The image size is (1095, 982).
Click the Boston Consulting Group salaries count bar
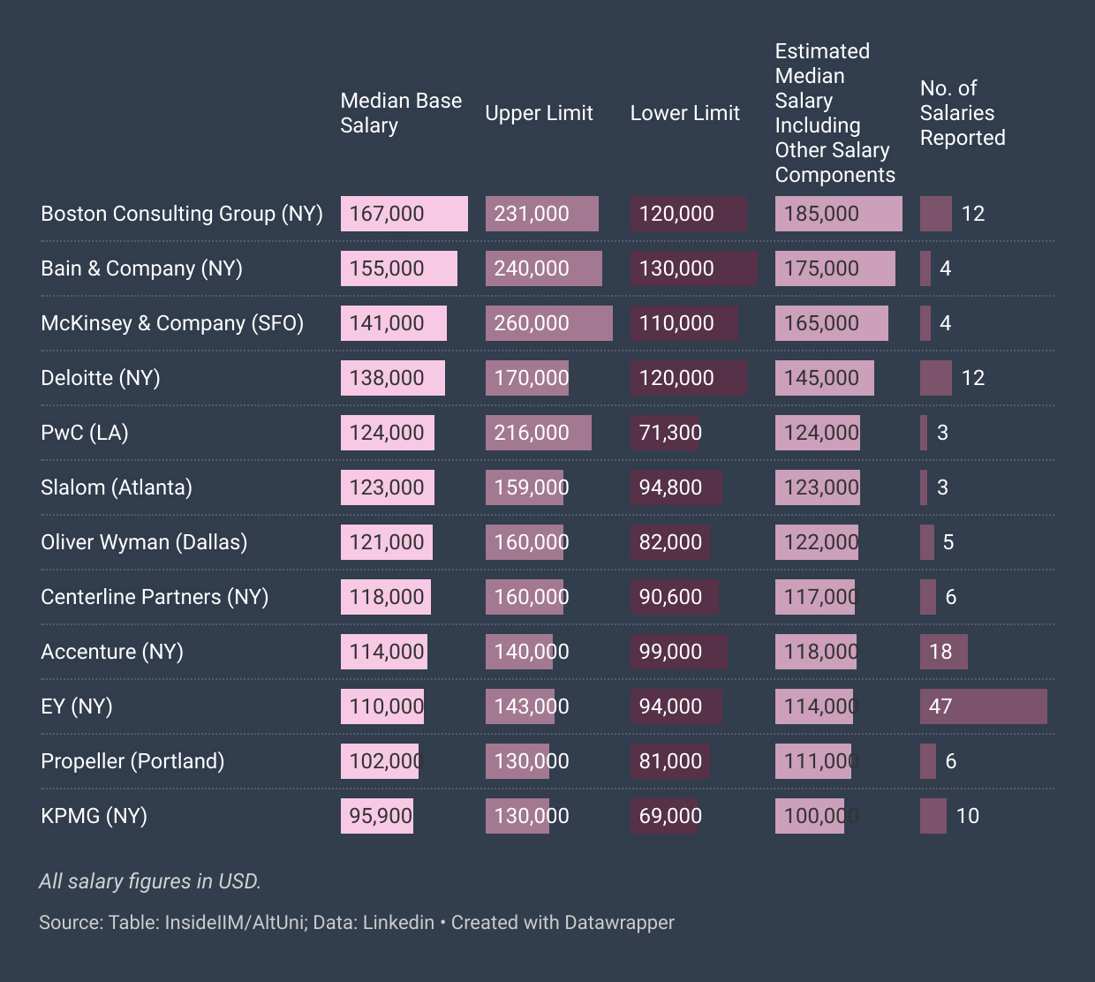click(935, 213)
